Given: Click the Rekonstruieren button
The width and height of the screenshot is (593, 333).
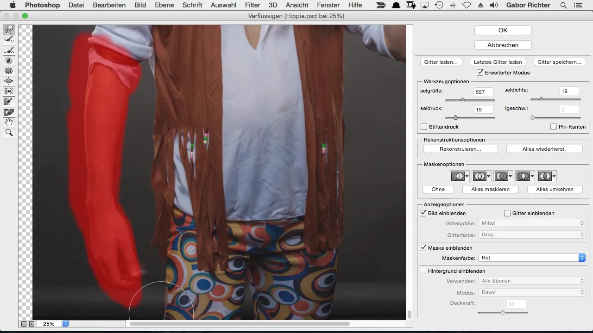Looking at the screenshot, I should [x=461, y=149].
